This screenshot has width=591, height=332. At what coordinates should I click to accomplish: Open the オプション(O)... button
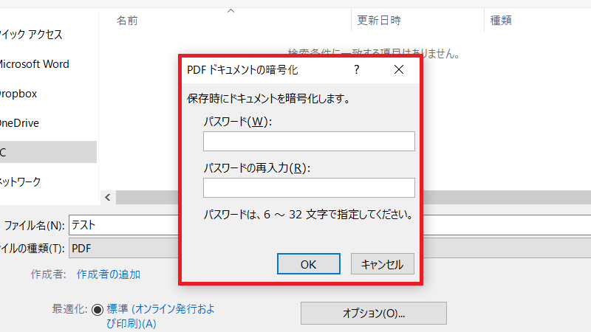point(373,313)
